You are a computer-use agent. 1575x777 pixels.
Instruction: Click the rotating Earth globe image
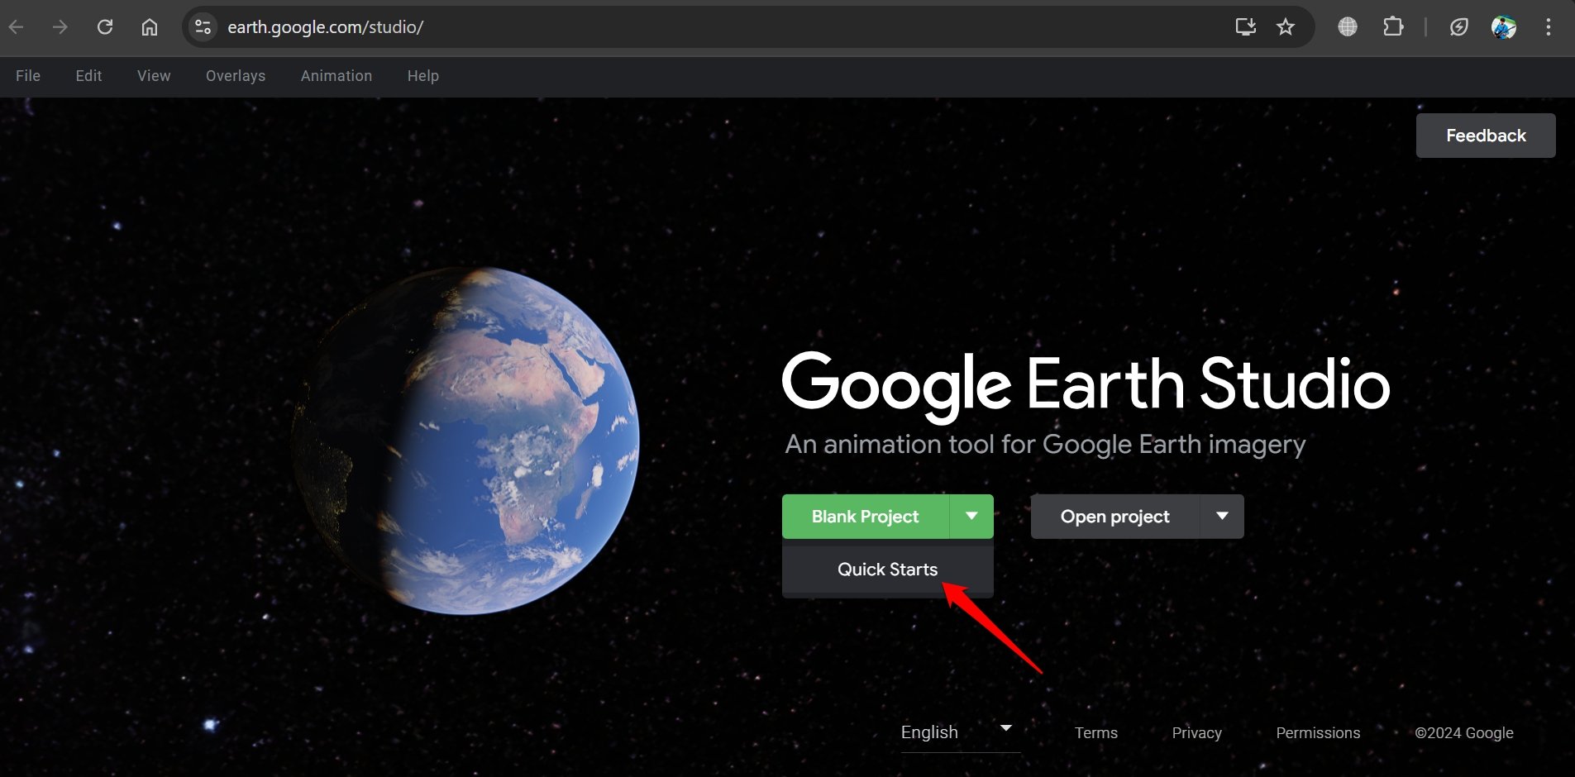click(465, 440)
